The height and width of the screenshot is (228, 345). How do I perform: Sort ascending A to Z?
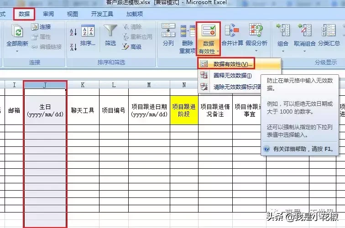[x=73, y=32]
